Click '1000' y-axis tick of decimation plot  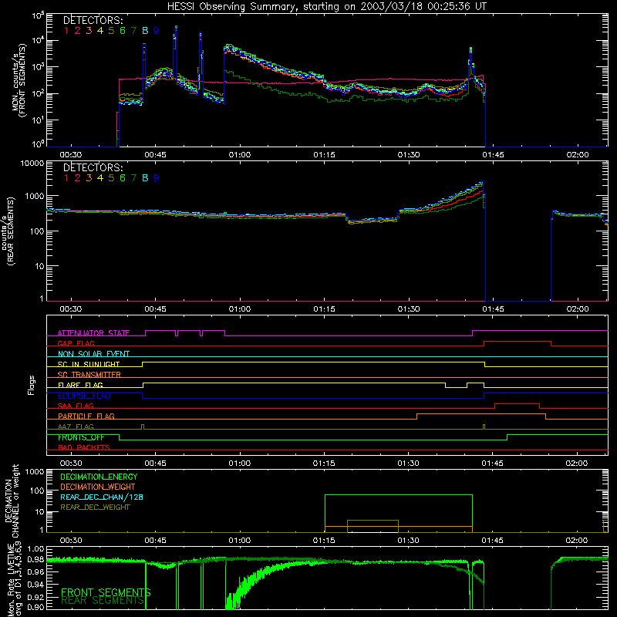click(34, 472)
